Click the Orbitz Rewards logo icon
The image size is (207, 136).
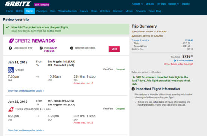(11, 41)
